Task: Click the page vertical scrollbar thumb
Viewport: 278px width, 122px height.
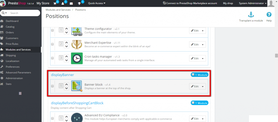Action: click(x=276, y=56)
